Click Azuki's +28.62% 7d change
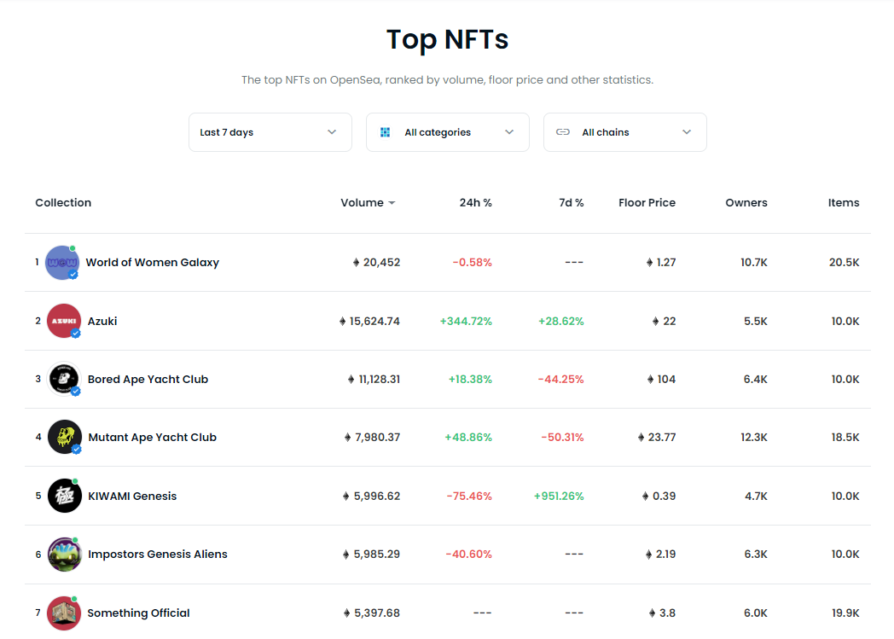The width and height of the screenshot is (894, 639). [561, 322]
